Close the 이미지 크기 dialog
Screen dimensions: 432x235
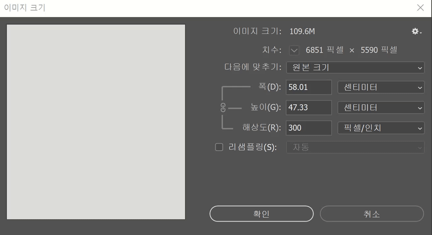[x=420, y=8]
